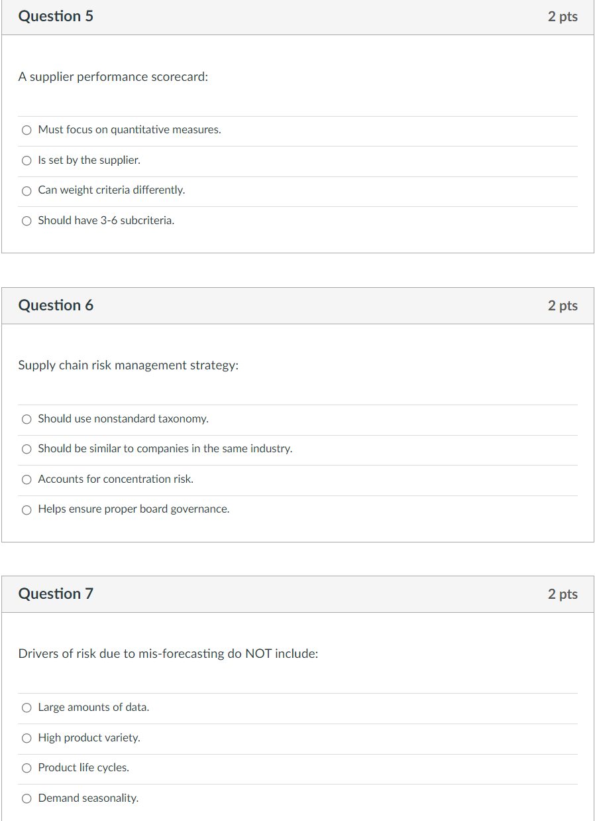Image resolution: width=595 pixels, height=821 pixels.
Task: Click the Question 7 header
Action: tap(56, 594)
